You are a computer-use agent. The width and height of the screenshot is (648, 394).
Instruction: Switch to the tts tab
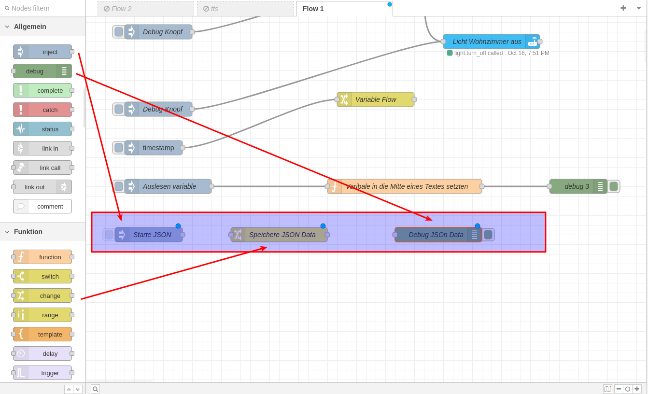pyautogui.click(x=245, y=9)
